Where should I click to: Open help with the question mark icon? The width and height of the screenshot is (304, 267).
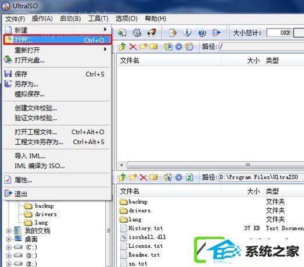202,33
